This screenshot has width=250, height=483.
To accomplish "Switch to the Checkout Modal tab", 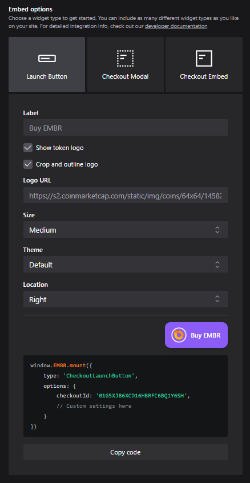I will click(x=126, y=64).
